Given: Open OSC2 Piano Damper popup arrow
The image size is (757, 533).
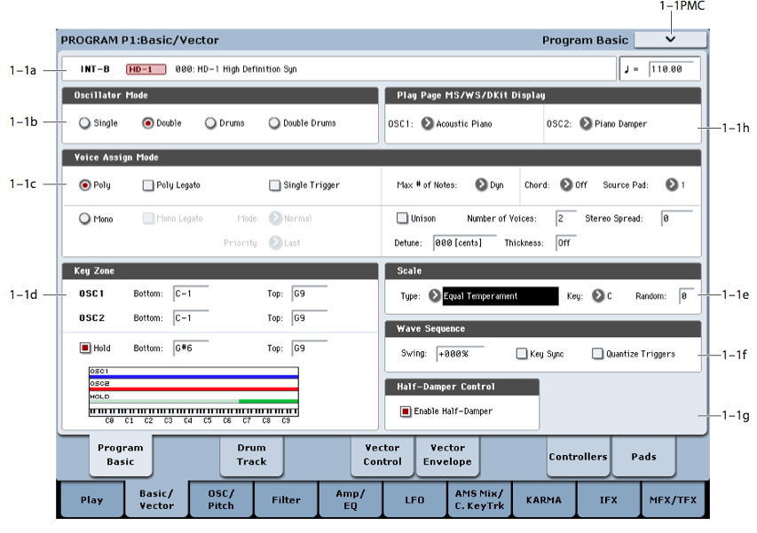Looking at the screenshot, I should pyautogui.click(x=586, y=123).
